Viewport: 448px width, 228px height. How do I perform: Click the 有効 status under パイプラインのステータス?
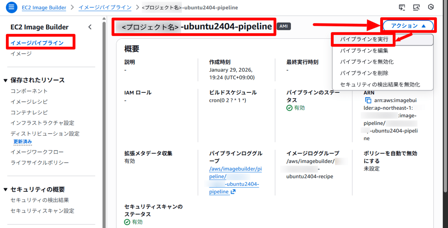(x=296, y=108)
